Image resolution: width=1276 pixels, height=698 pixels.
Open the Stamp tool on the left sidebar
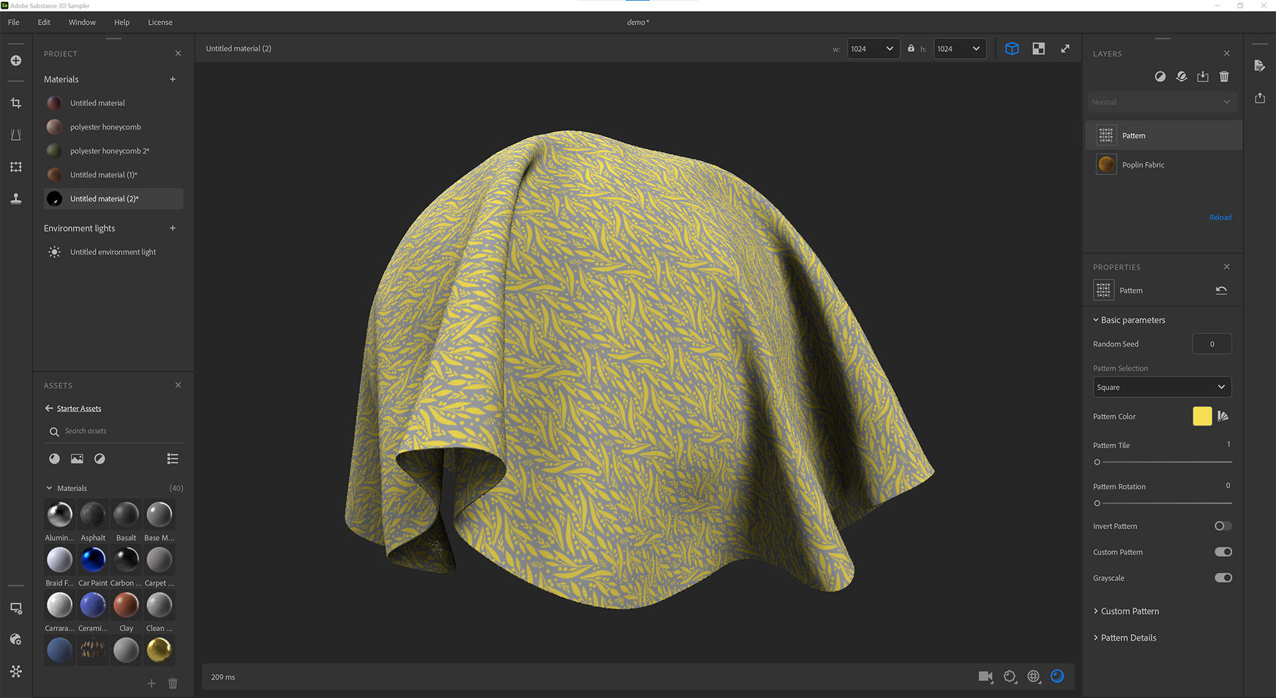click(16, 199)
